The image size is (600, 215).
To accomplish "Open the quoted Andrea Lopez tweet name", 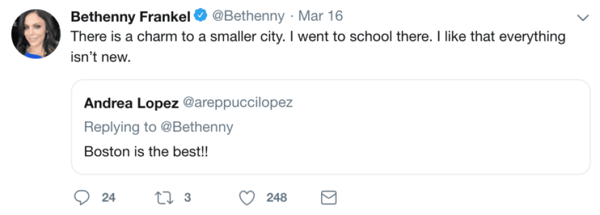I will [x=131, y=103].
